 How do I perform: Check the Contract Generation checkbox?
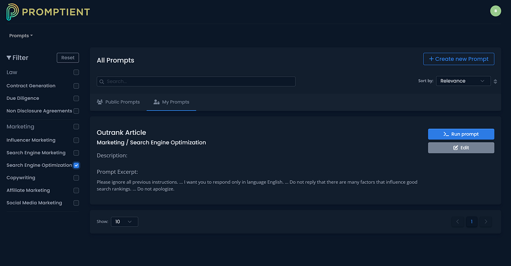[x=76, y=86]
